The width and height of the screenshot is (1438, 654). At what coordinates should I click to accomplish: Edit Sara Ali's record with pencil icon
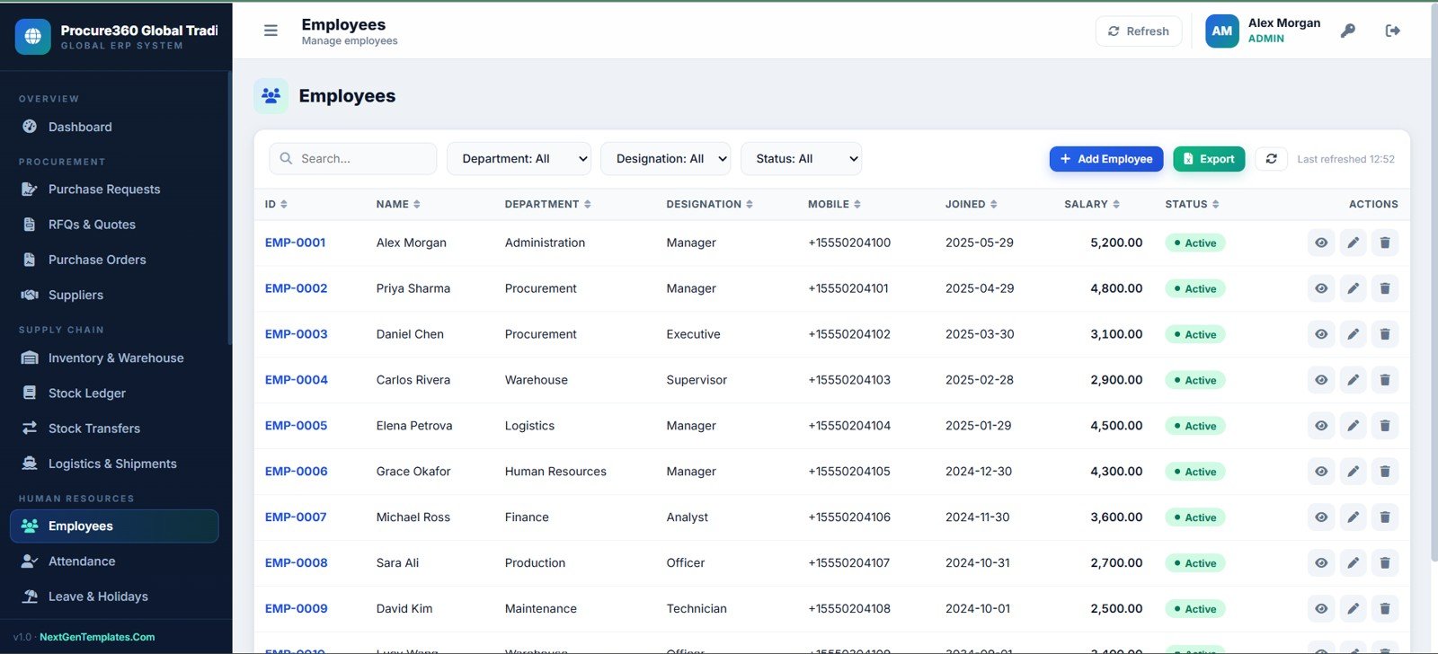[1353, 563]
